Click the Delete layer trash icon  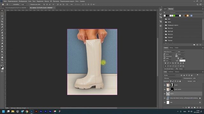coord(200,108)
